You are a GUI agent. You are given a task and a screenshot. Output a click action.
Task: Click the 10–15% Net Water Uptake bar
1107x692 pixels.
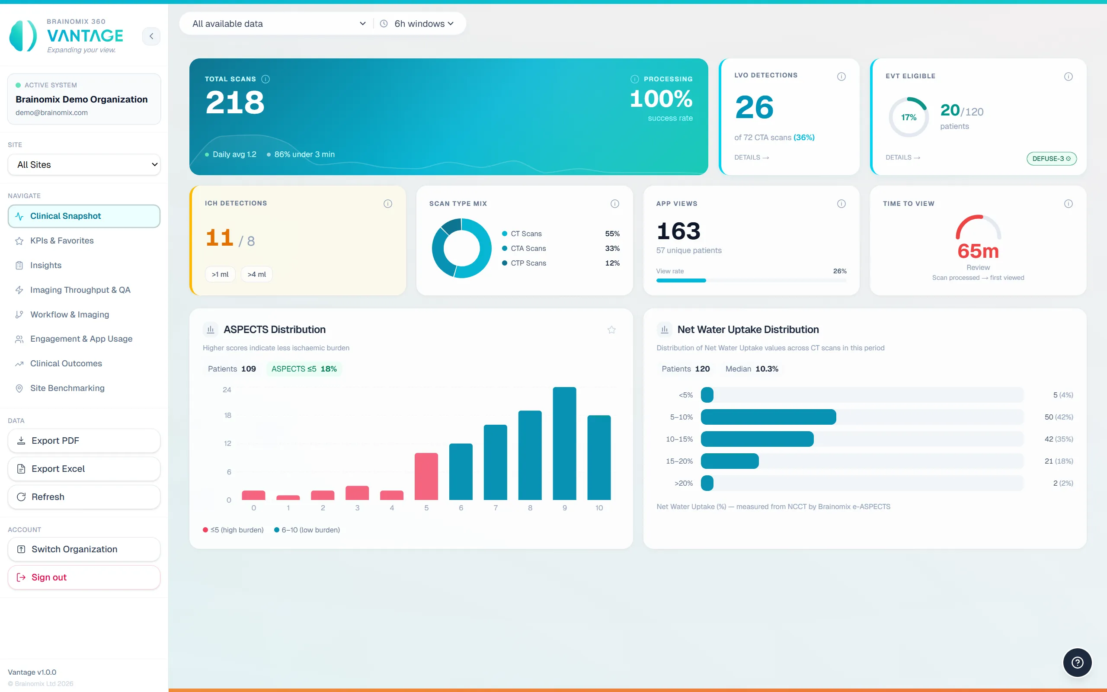(x=757, y=439)
